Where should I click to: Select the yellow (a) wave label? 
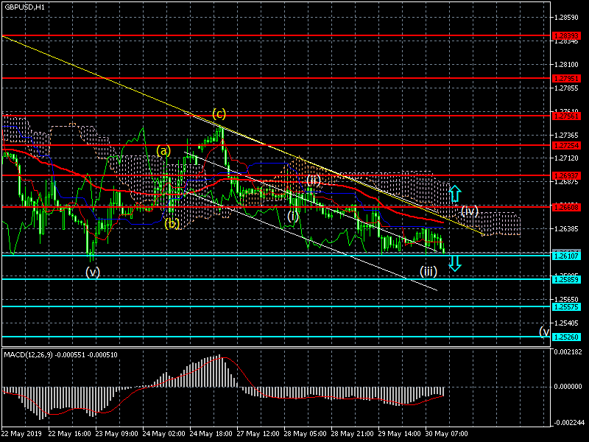click(x=163, y=150)
